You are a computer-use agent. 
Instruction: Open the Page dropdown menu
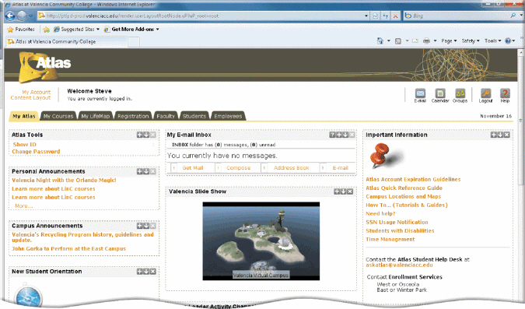(449, 41)
